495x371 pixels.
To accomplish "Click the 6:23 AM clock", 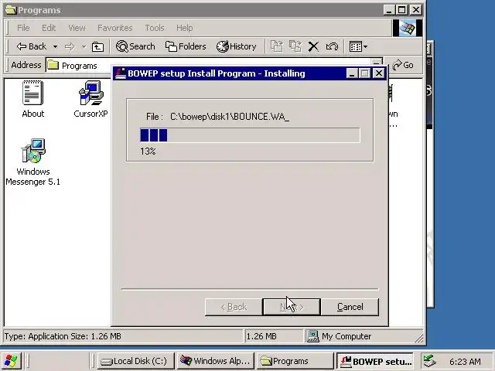I will 465,362.
